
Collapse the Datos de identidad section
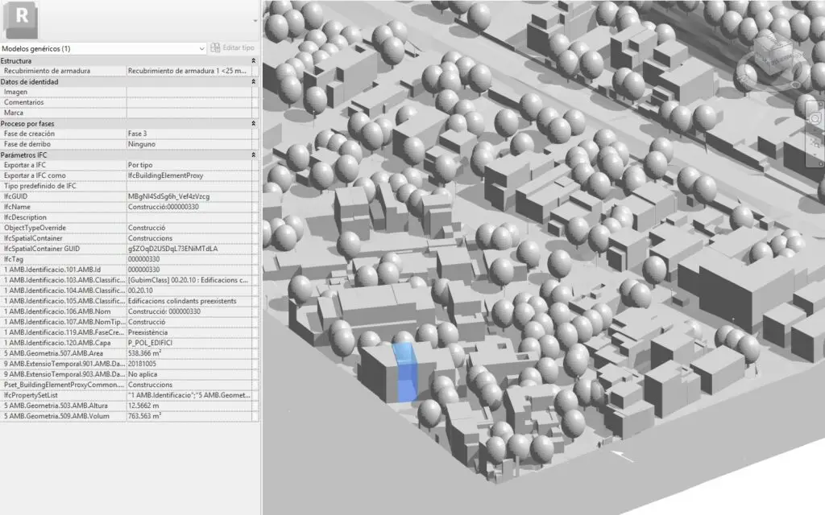[254, 81]
